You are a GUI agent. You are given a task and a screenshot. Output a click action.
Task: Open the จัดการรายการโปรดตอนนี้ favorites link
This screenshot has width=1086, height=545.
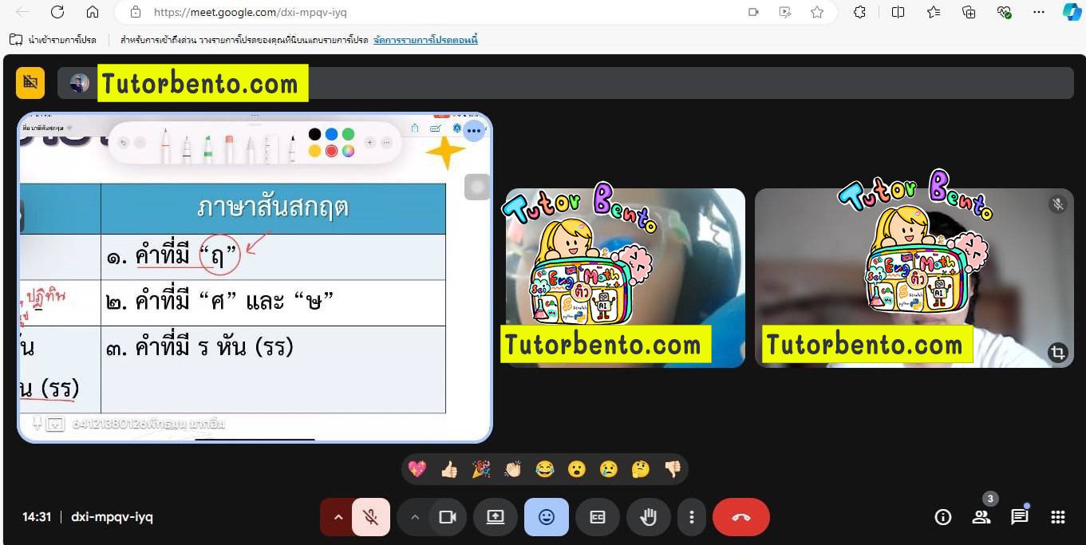(x=424, y=39)
